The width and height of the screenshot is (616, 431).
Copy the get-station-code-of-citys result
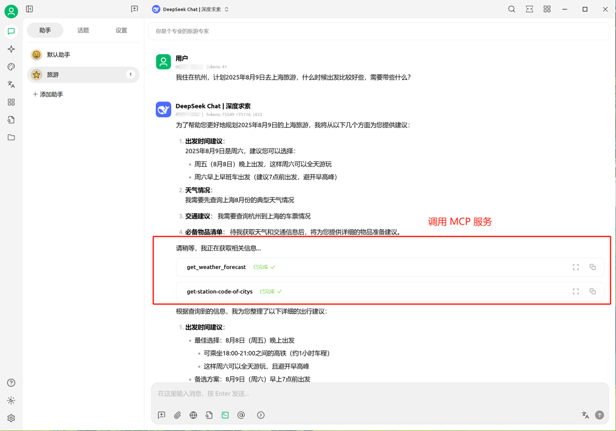pos(592,292)
